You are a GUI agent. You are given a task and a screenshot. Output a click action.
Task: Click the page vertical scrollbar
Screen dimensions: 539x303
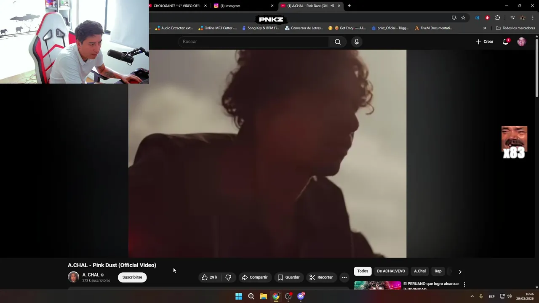pos(537,67)
